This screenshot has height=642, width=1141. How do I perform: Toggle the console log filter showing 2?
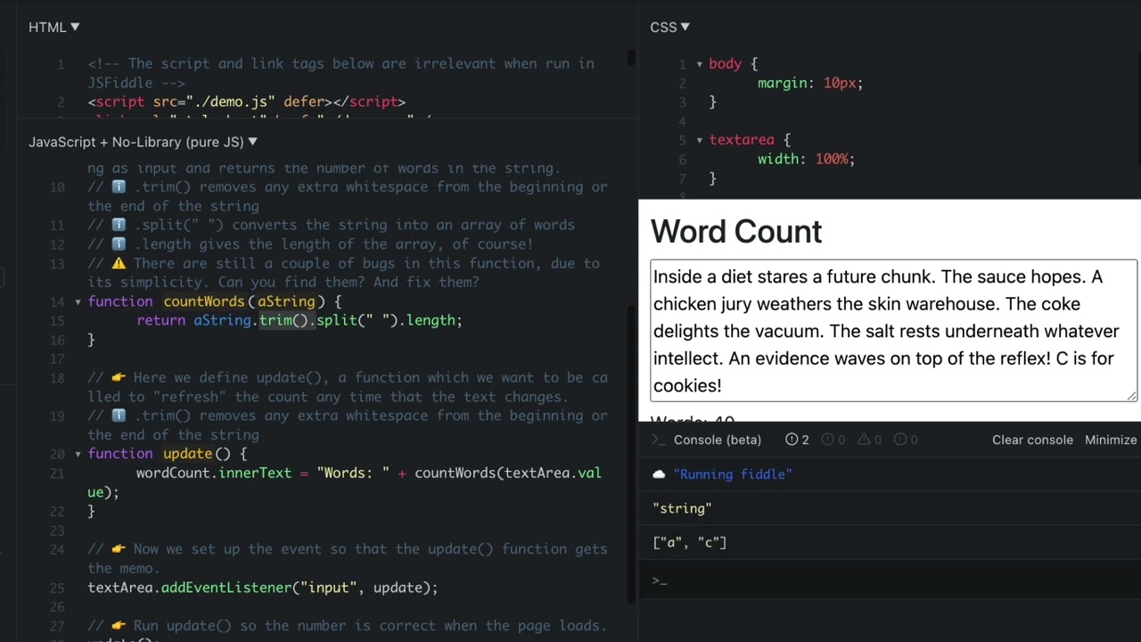pyautogui.click(x=797, y=440)
